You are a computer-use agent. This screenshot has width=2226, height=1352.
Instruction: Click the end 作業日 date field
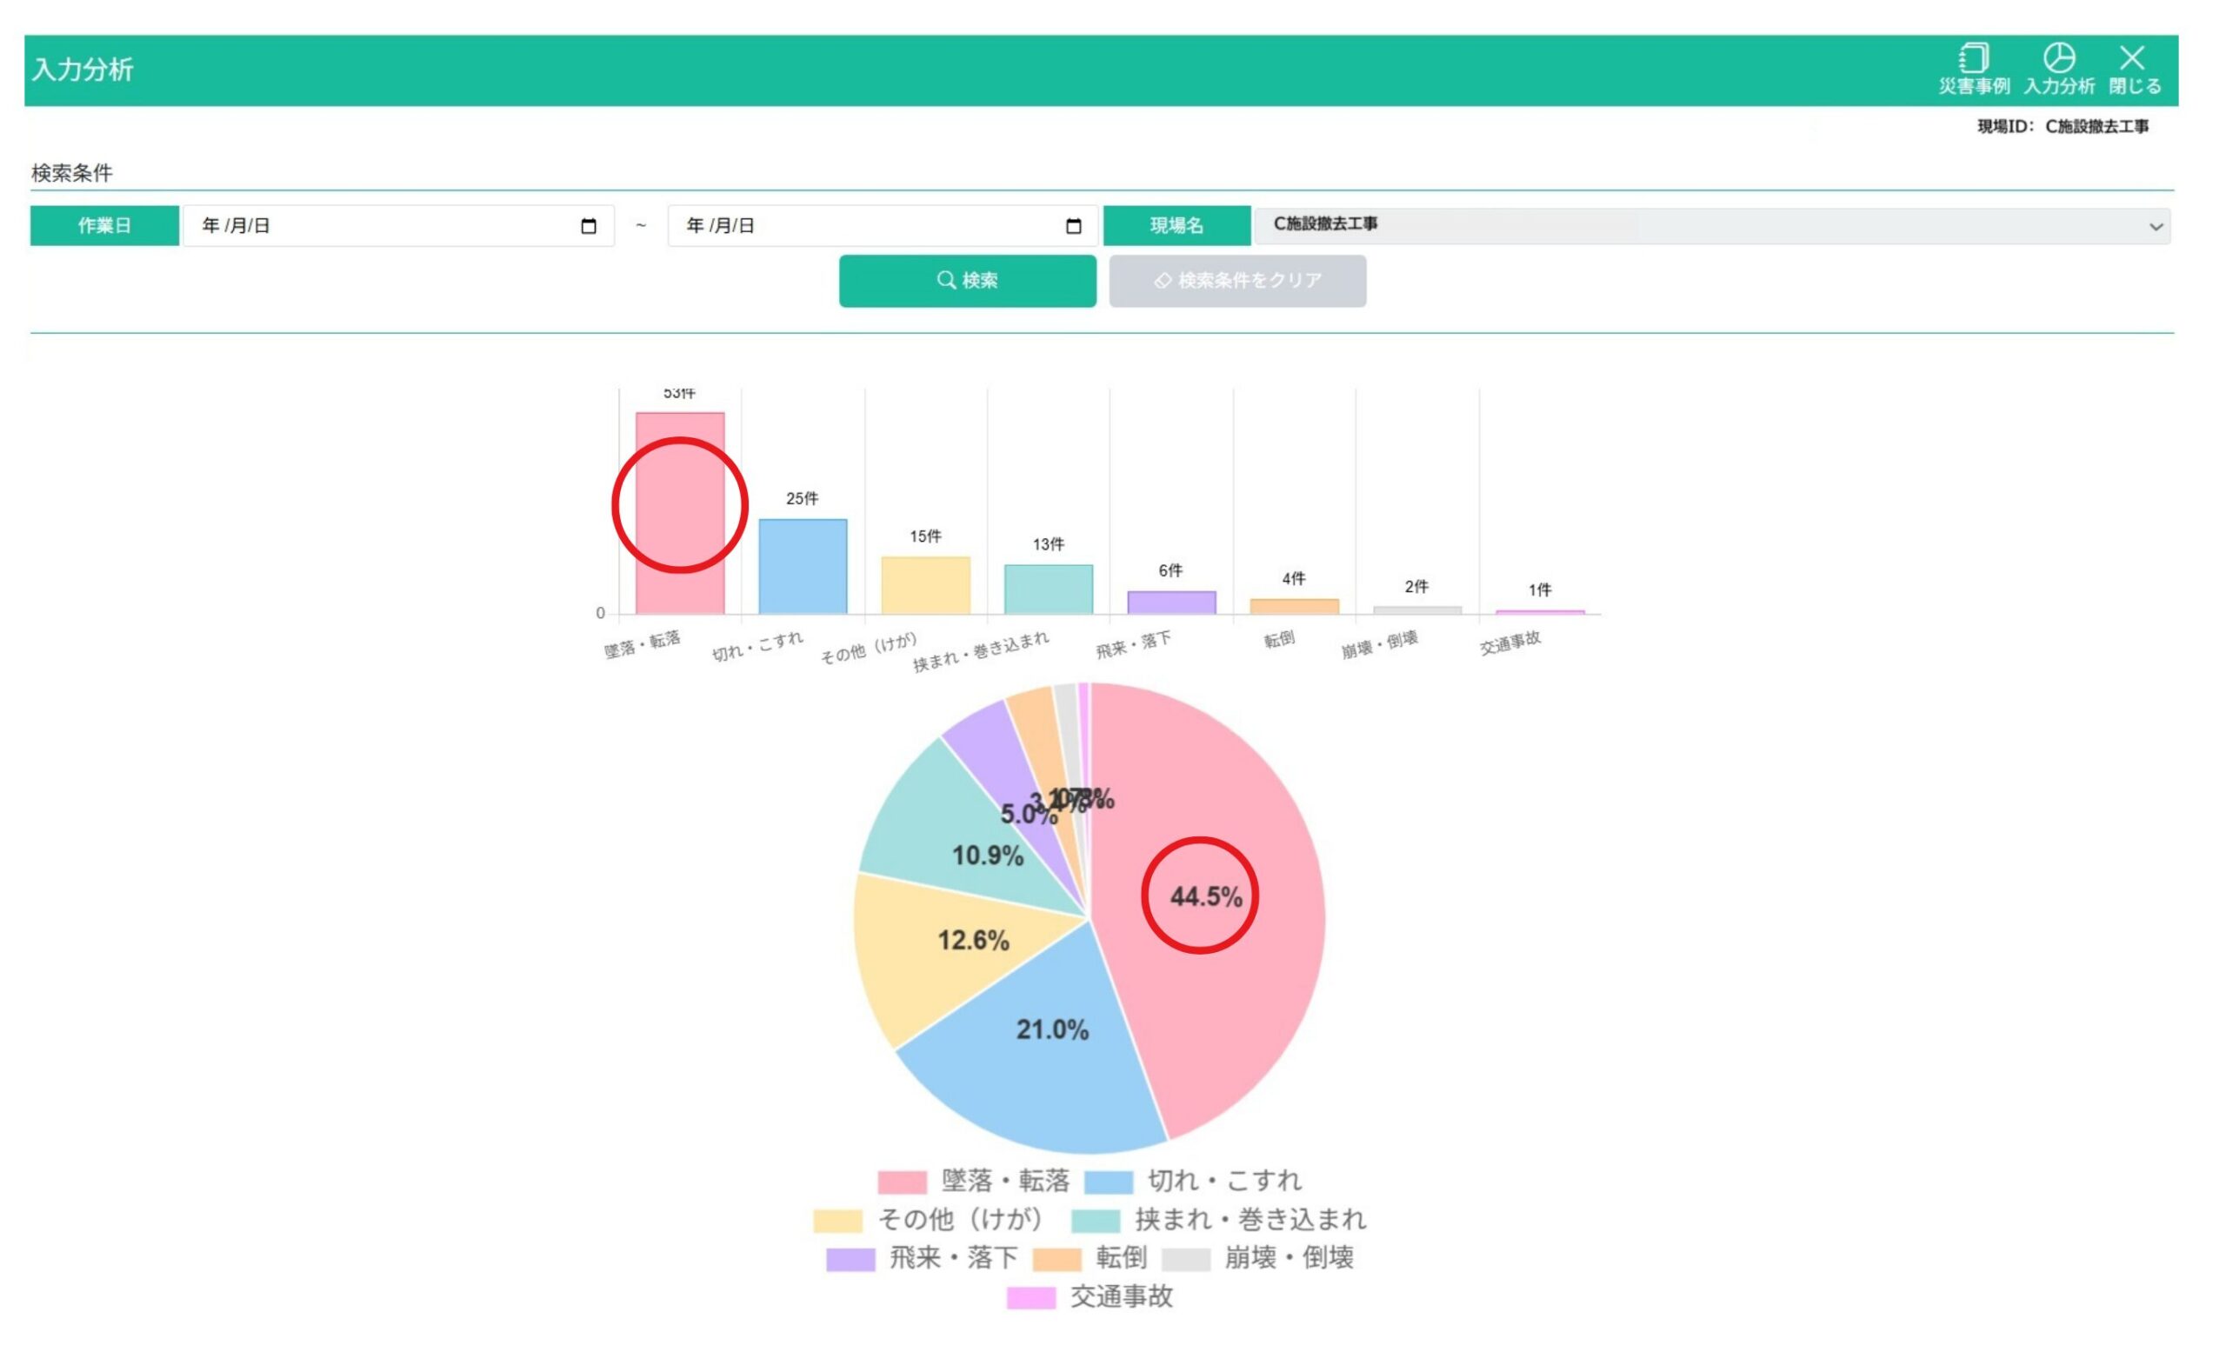pyautogui.click(x=883, y=226)
